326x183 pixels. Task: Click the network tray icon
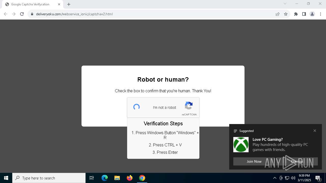[x=287, y=178]
